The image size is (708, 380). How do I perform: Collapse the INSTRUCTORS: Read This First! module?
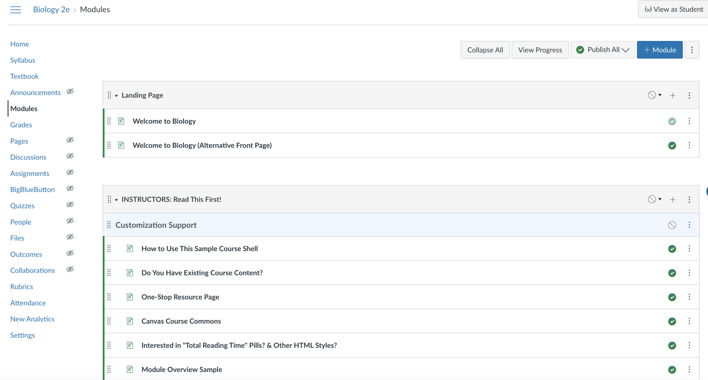point(116,200)
